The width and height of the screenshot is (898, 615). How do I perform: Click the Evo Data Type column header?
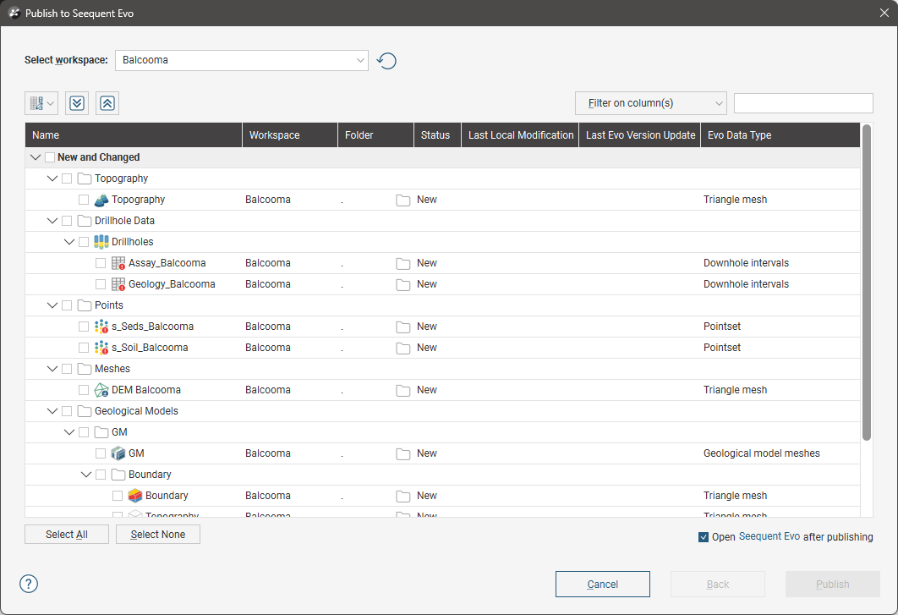[739, 135]
